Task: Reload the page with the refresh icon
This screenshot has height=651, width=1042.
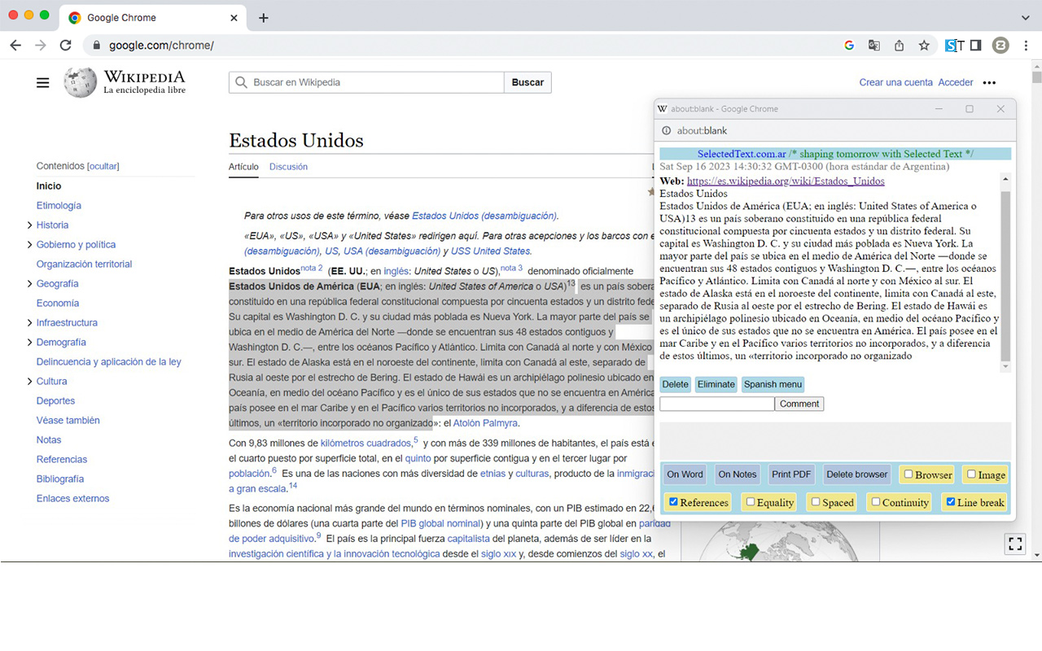Action: click(66, 46)
